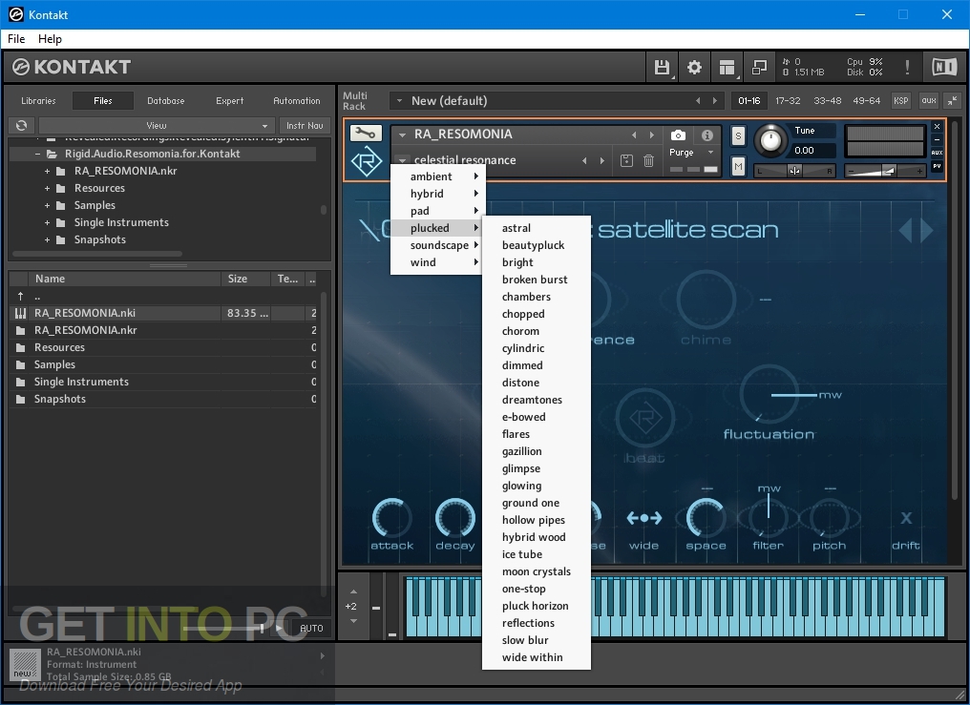Click the fluctuation knob
The height and width of the screenshot is (705, 970).
click(770, 394)
